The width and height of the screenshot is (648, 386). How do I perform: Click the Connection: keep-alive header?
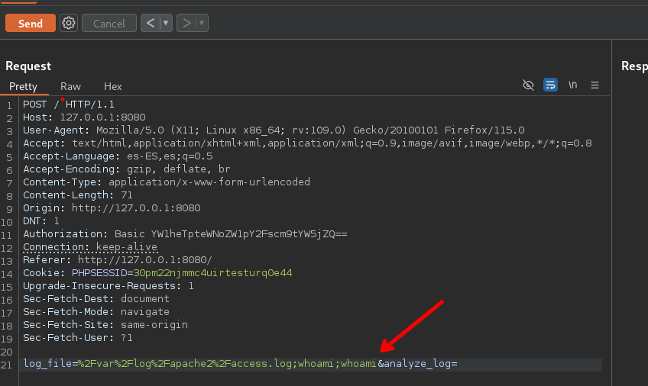coord(90,247)
